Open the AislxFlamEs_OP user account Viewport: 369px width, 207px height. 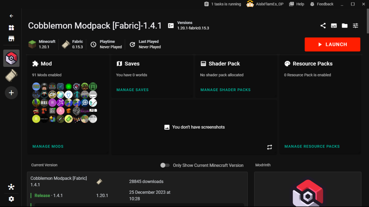[265, 4]
